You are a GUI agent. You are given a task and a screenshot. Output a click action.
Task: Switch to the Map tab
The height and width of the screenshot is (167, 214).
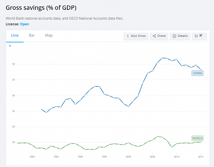coord(49,35)
